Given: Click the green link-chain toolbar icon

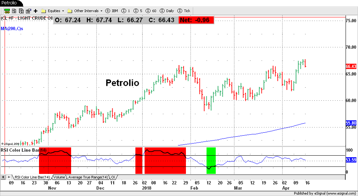Looking at the screenshot, I should tap(7, 11).
